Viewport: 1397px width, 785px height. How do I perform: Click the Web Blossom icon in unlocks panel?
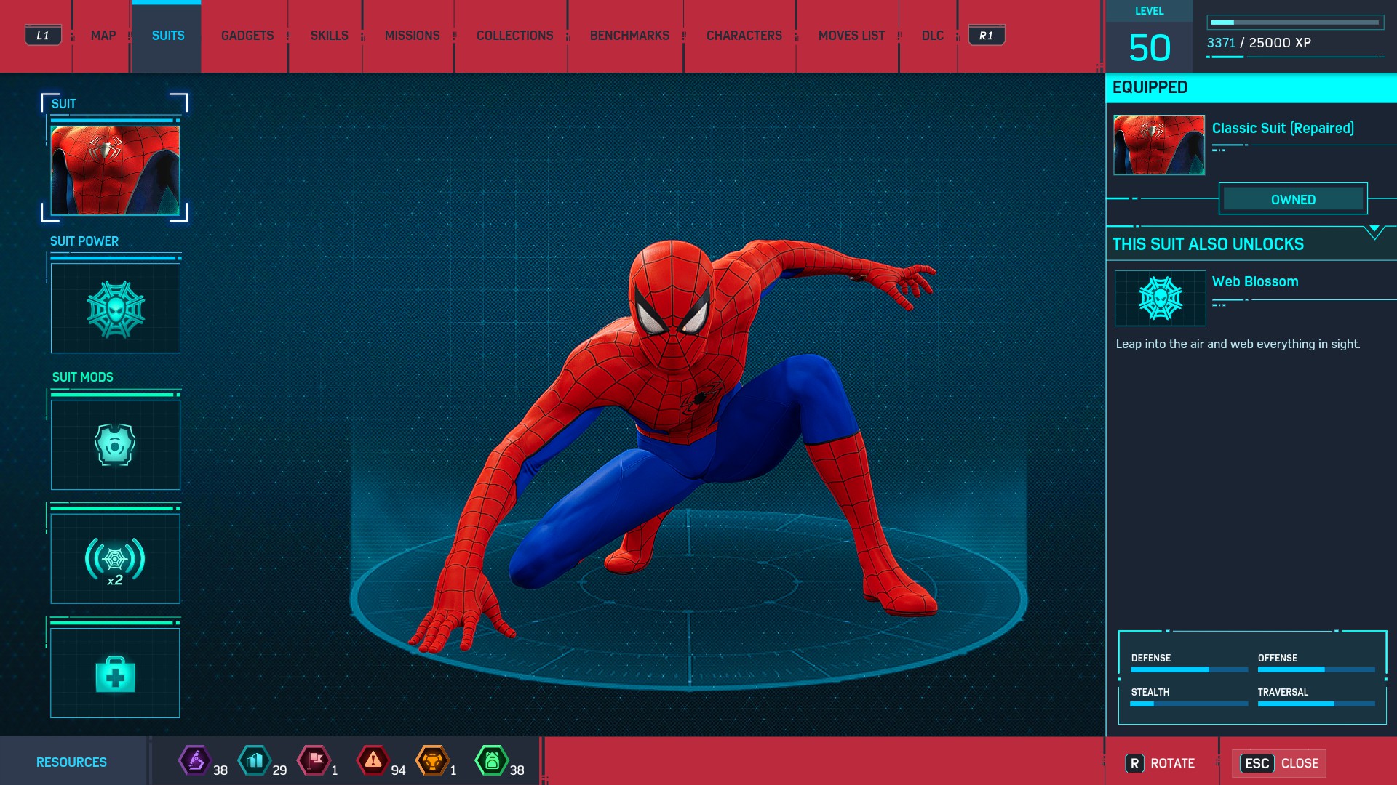coord(1160,298)
